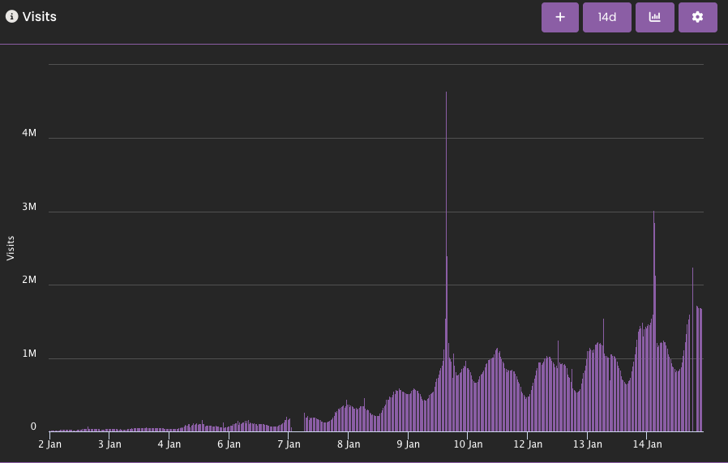
Task: Click the tallest spike bar near 10 Jan
Action: pyautogui.click(x=446, y=261)
